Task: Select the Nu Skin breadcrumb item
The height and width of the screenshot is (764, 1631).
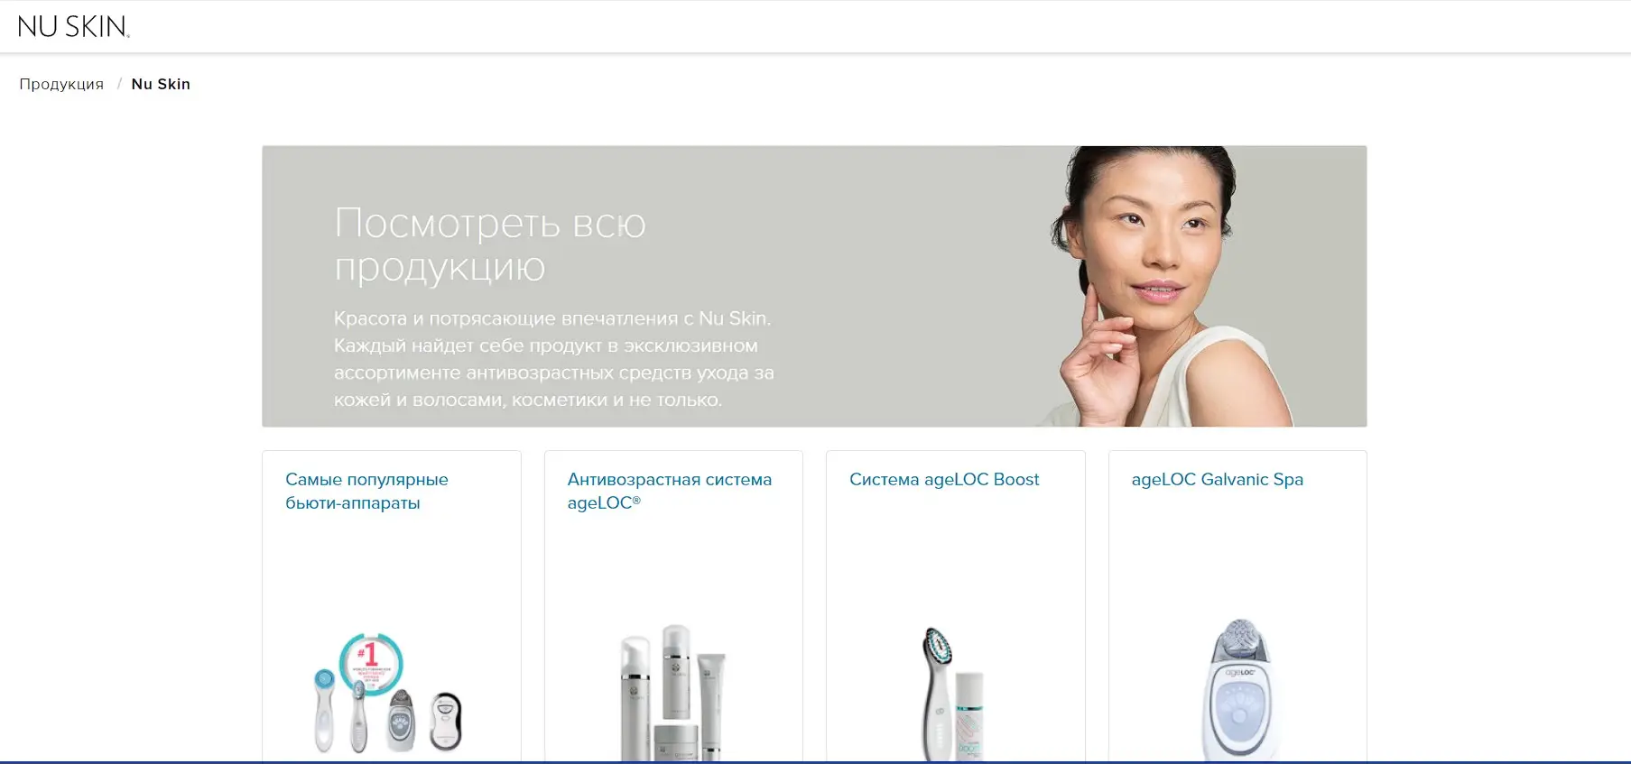Action: pos(161,84)
